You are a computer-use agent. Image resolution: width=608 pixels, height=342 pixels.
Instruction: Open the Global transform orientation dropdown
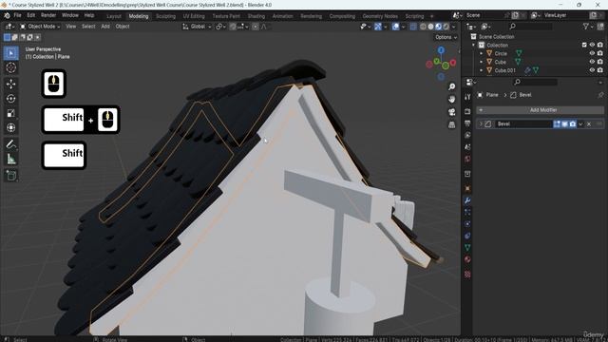click(197, 27)
